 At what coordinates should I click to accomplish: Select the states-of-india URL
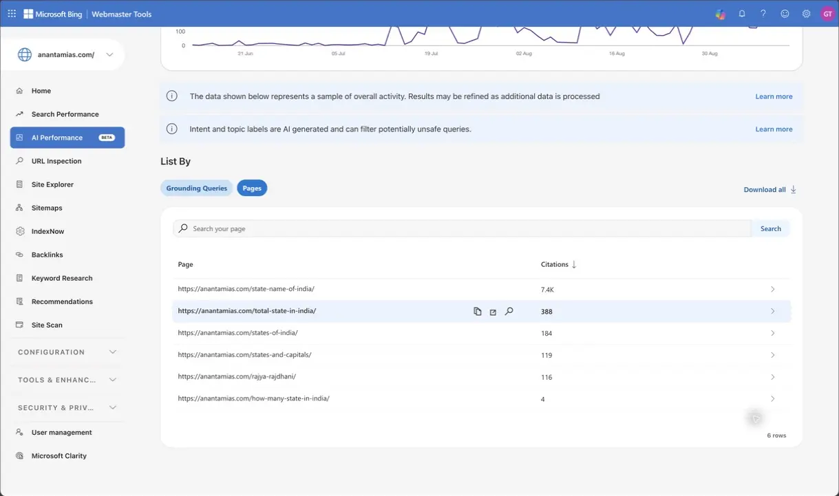point(237,333)
